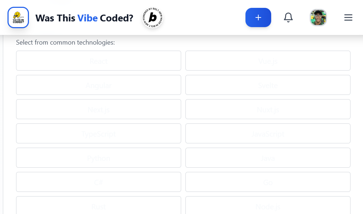Viewport: 363px width, 214px height.
Task: Select Vue.js from the technology list
Action: point(268,61)
